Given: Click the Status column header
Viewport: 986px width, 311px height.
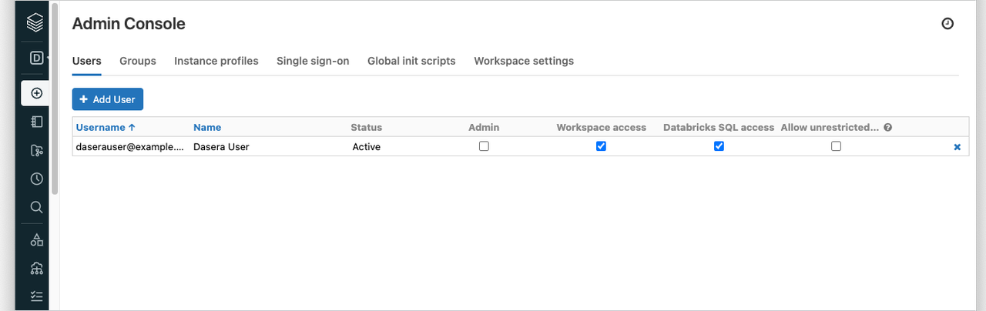Looking at the screenshot, I should tap(366, 128).
